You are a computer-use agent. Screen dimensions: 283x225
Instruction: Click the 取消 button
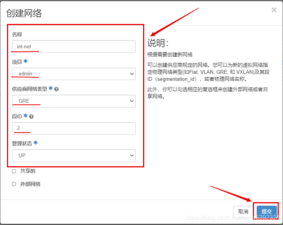click(x=243, y=211)
